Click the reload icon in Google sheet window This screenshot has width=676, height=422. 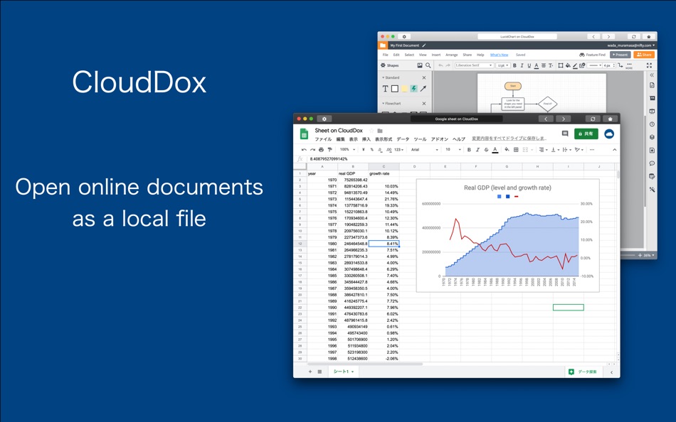593,119
